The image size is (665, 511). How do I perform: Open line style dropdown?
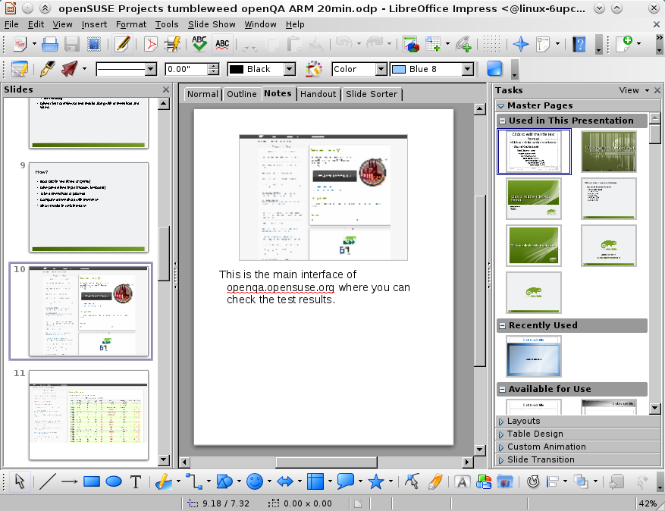(151, 69)
